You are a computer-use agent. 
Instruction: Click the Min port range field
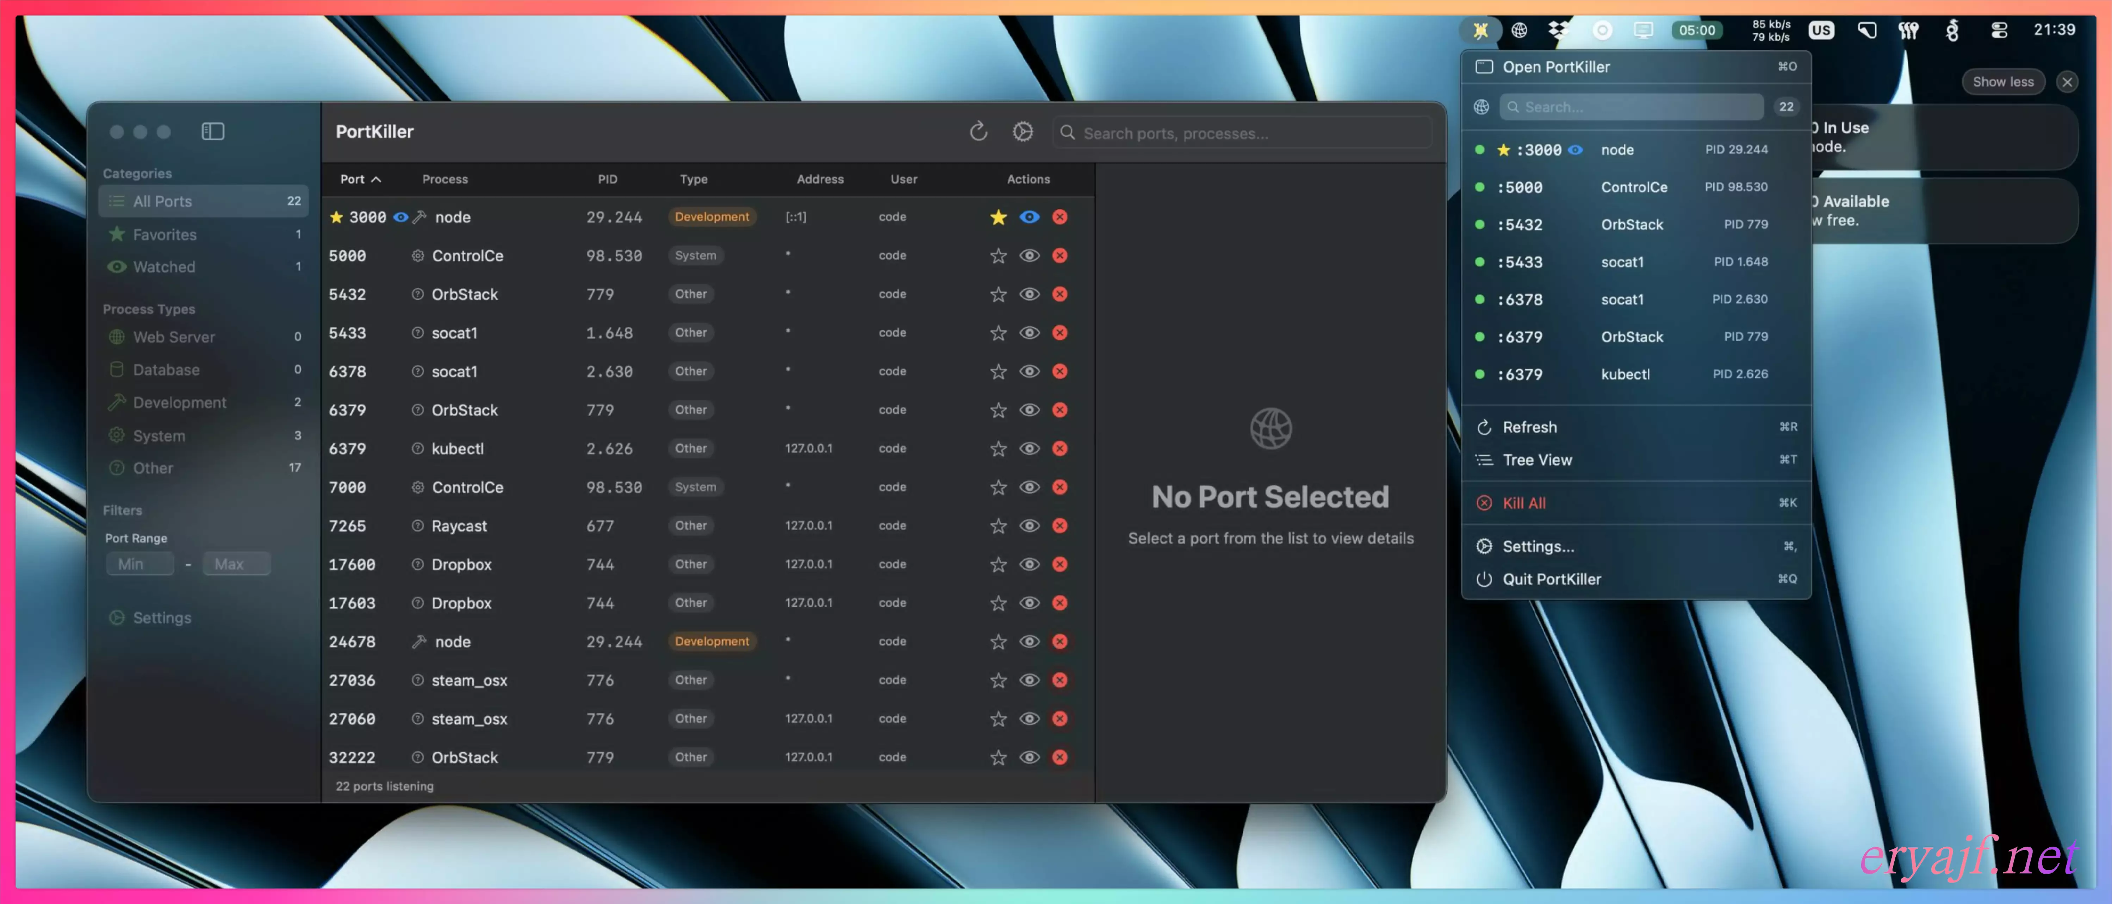point(139,564)
